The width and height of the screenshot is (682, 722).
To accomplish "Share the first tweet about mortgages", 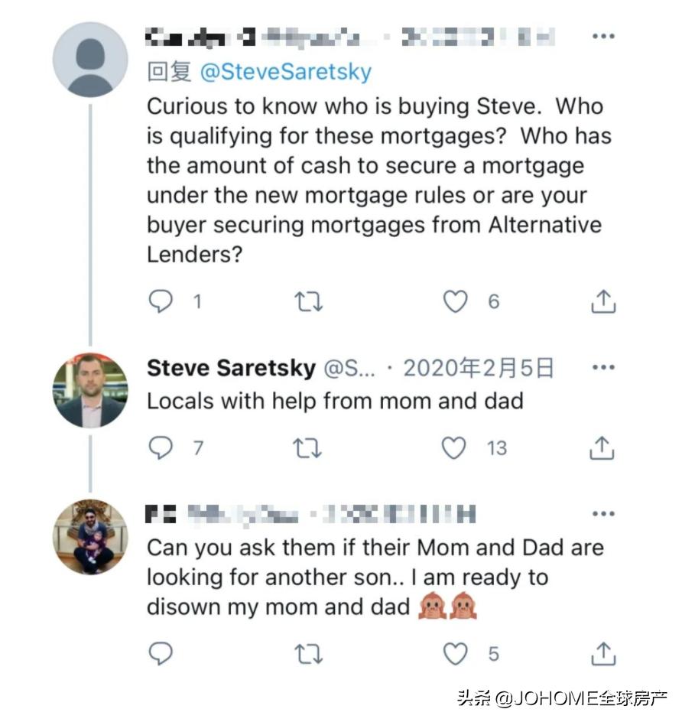I will [x=603, y=302].
